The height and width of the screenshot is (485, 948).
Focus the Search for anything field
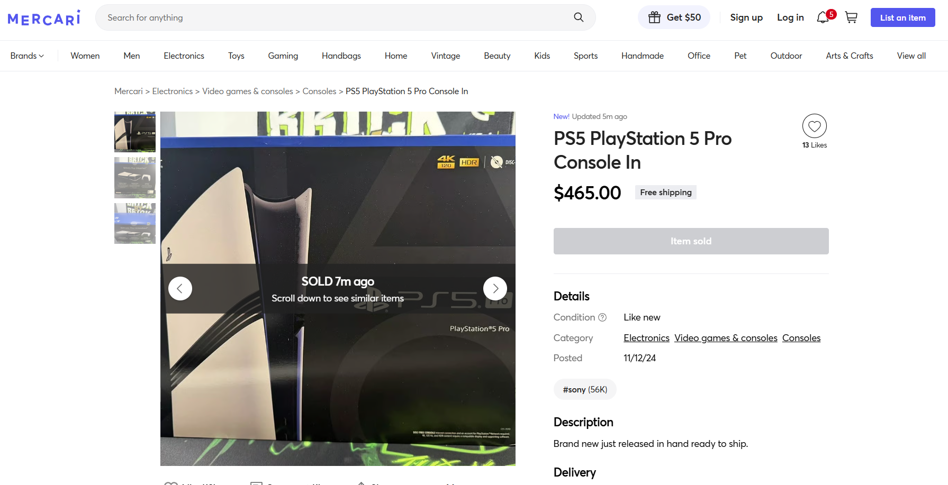tap(333, 17)
